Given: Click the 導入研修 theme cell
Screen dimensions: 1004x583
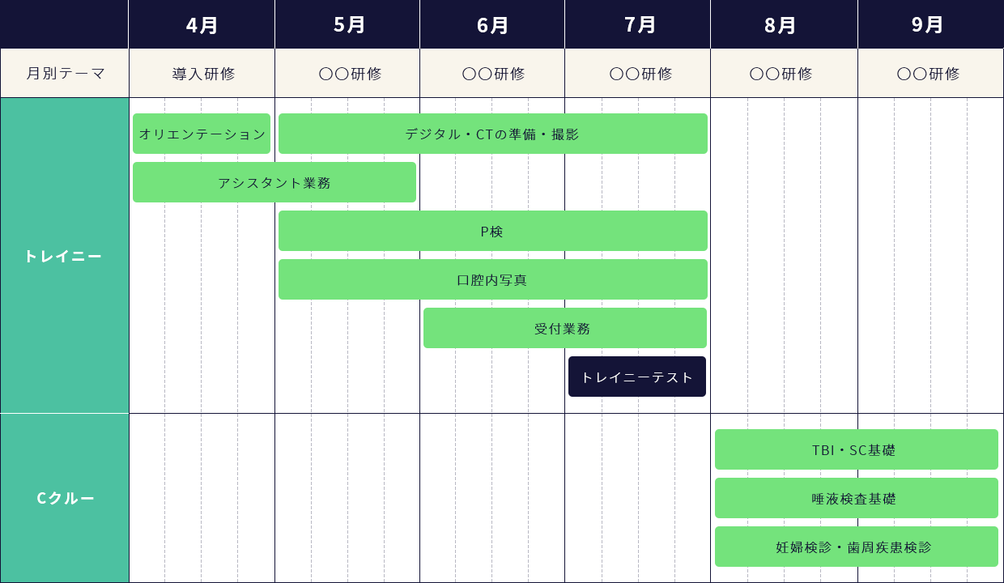Looking at the screenshot, I should click(202, 74).
